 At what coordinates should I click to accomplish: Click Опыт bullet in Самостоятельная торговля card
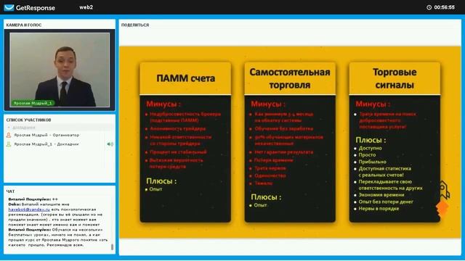[261, 205]
